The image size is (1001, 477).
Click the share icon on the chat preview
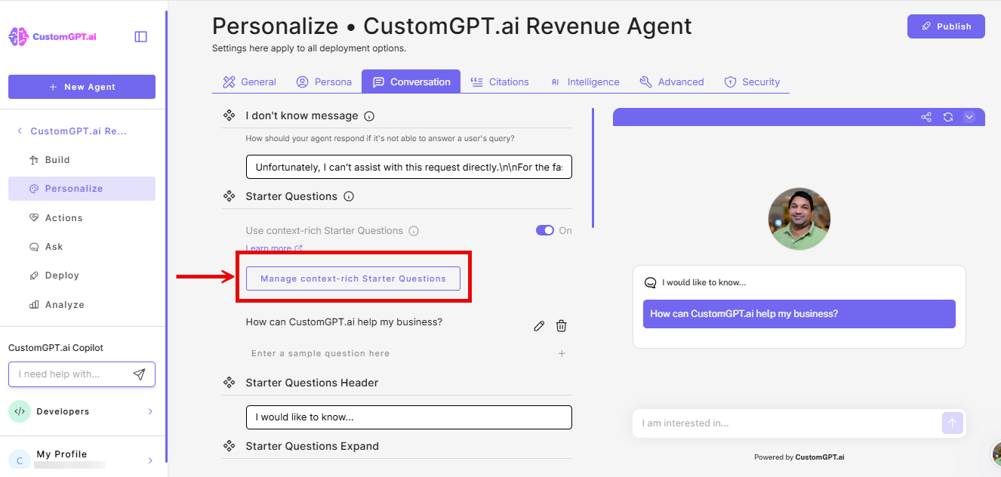pos(926,117)
